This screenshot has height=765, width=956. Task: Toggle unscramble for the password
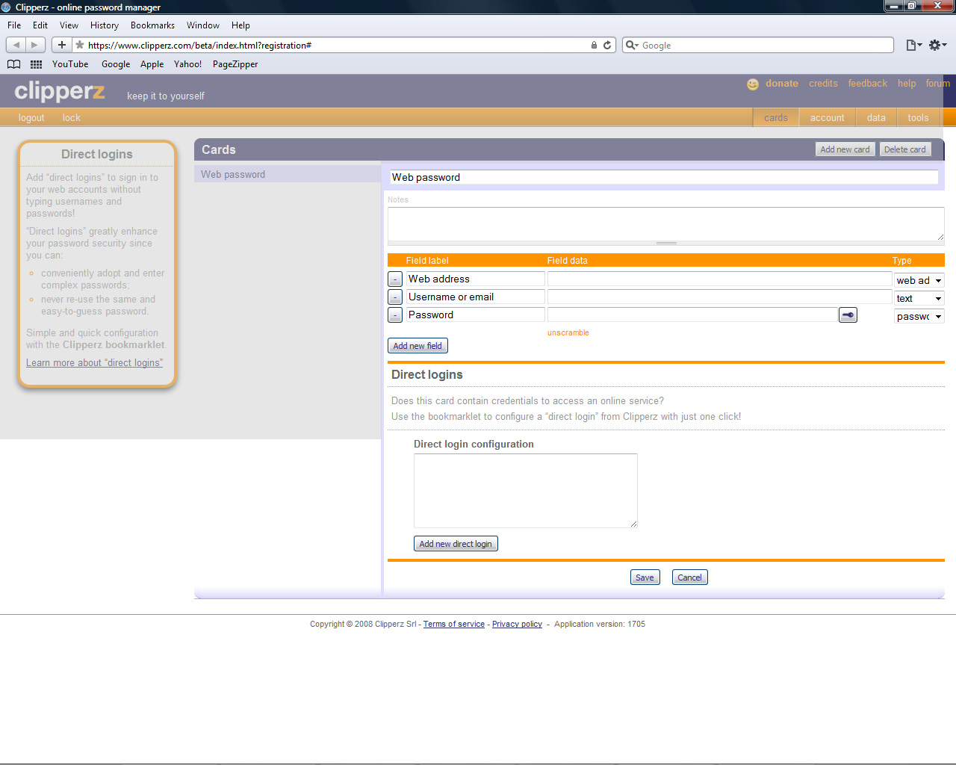coord(568,333)
